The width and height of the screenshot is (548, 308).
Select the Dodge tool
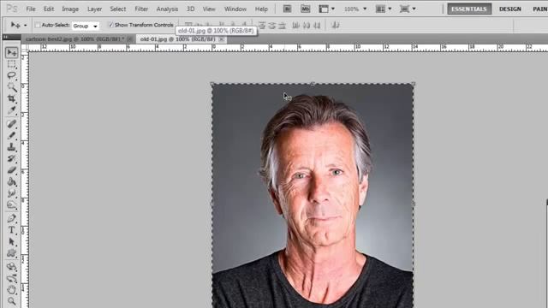[11, 204]
